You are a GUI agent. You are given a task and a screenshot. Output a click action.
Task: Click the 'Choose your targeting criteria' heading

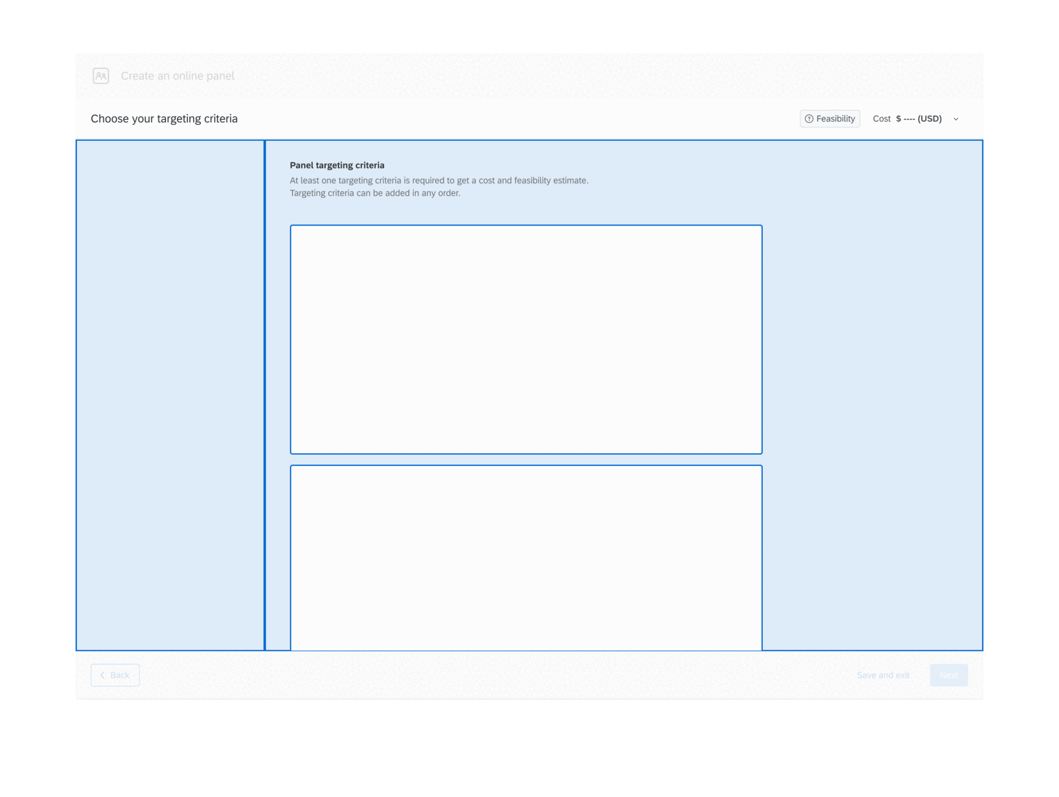click(x=164, y=119)
